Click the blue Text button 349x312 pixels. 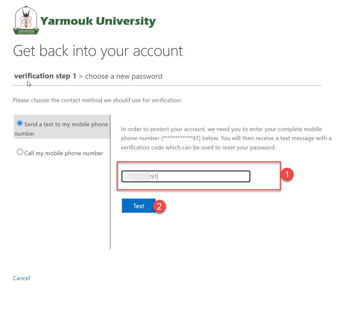(x=139, y=206)
